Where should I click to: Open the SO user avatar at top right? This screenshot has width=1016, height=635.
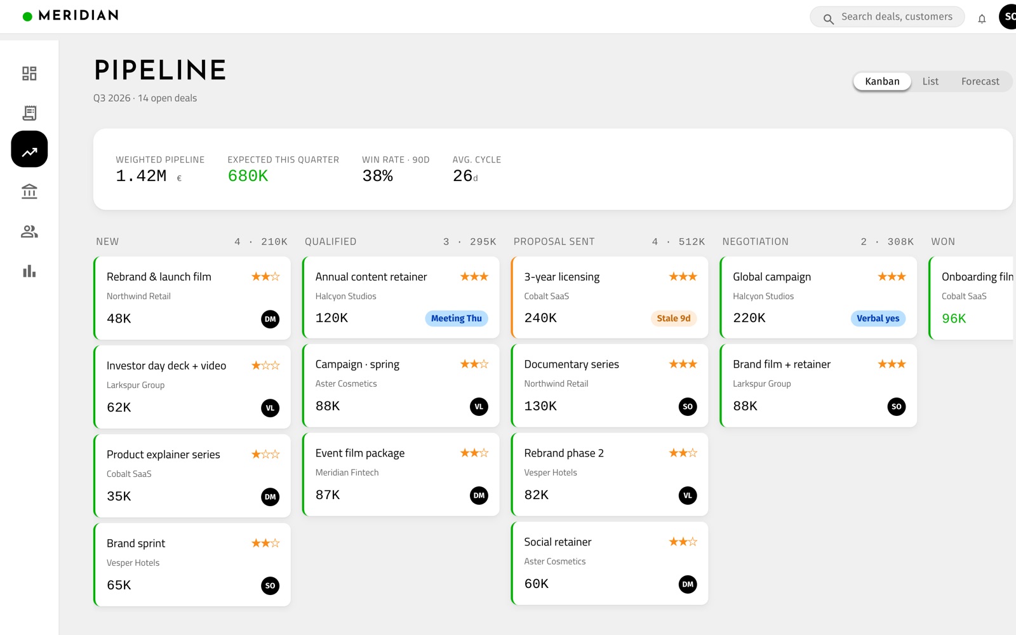[1008, 17]
